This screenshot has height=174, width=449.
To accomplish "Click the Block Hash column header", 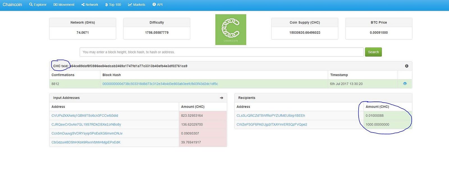I will [x=112, y=75].
